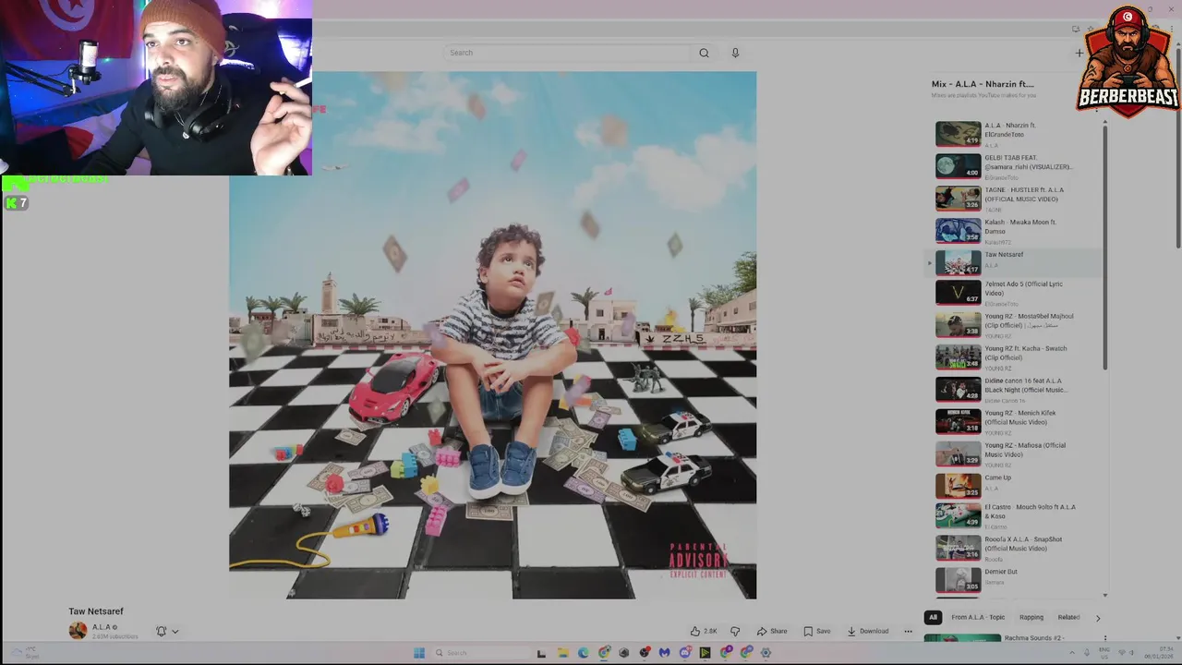The height and width of the screenshot is (665, 1182).
Task: Select the Related filter chip
Action: click(1068, 617)
